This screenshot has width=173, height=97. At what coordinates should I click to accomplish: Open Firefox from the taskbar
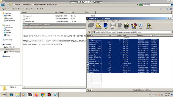click(36, 95)
